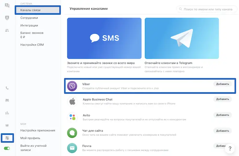
Task: Click the Viber channel icon
Action: click(x=72, y=86)
